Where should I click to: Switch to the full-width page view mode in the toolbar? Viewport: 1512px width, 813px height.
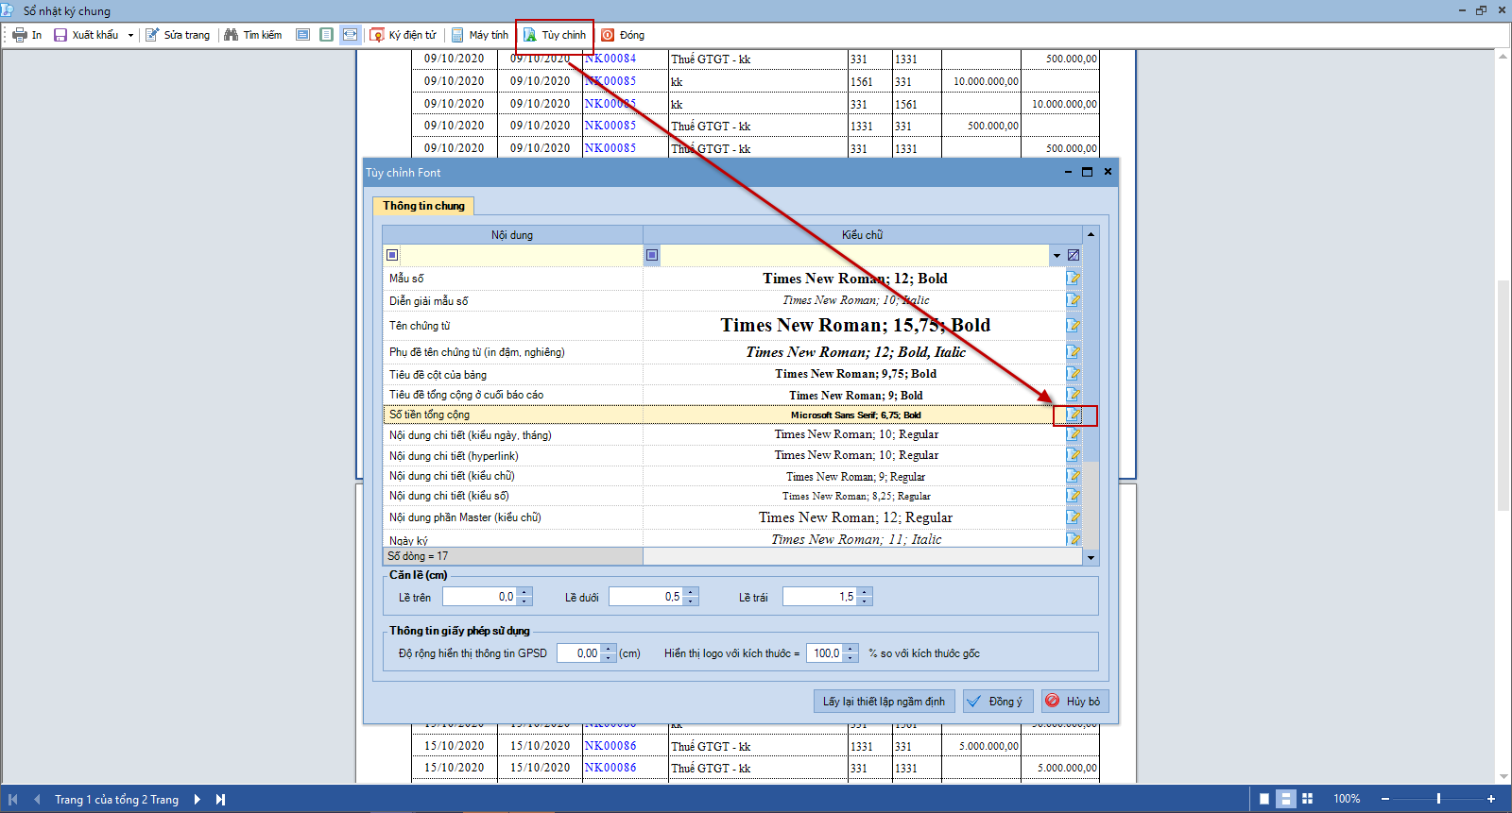point(351,35)
